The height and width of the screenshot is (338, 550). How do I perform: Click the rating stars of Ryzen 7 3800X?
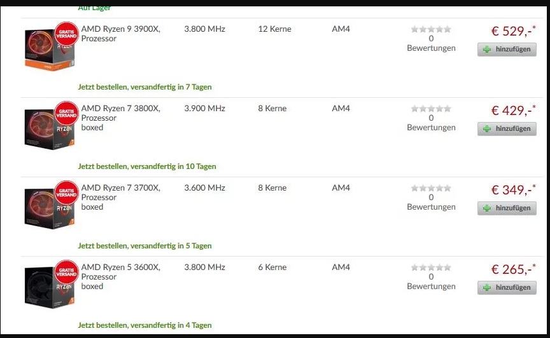(x=431, y=109)
